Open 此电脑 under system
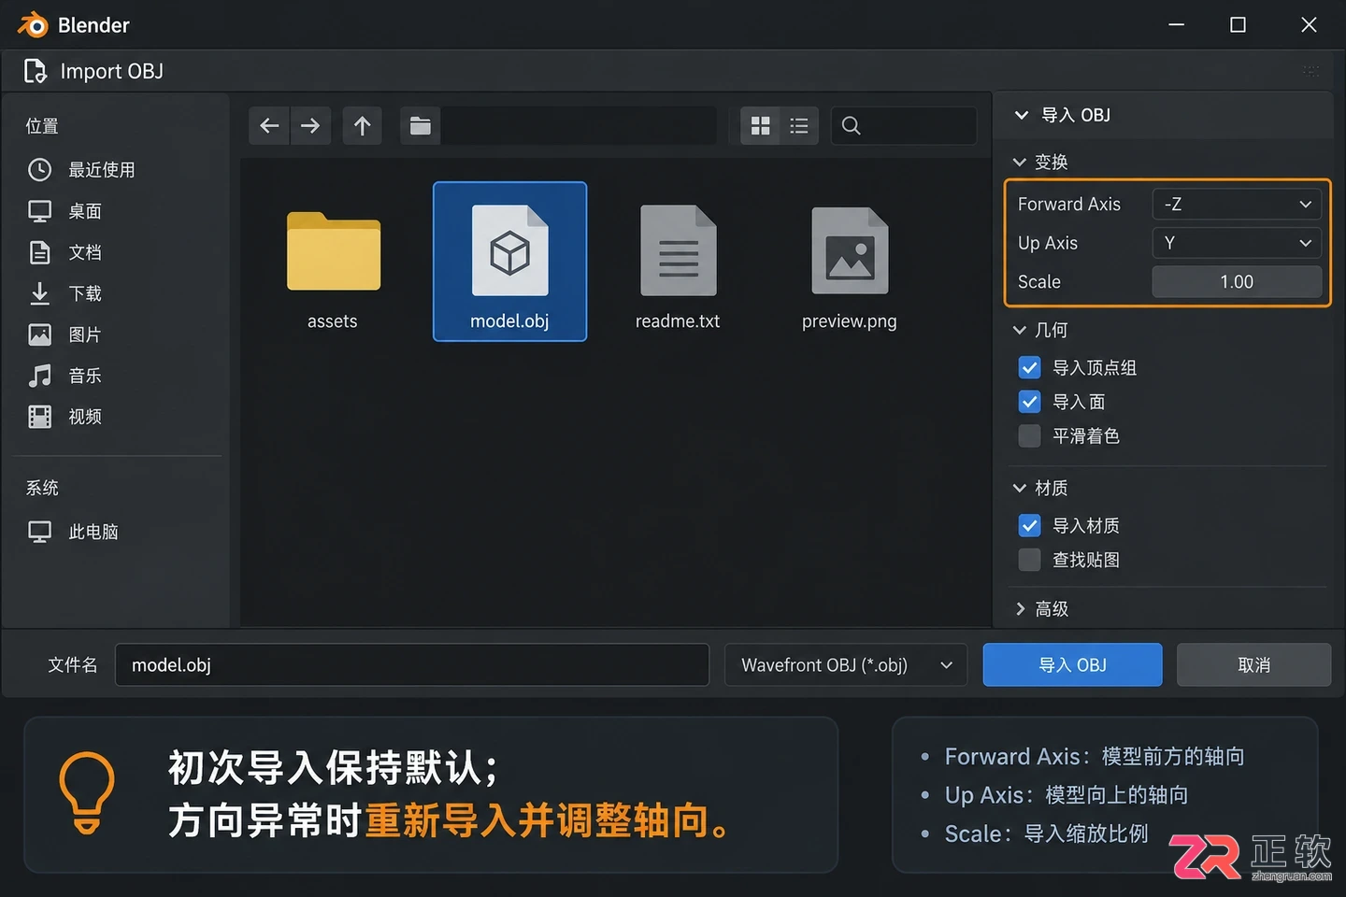Image resolution: width=1346 pixels, height=897 pixels. 75,532
